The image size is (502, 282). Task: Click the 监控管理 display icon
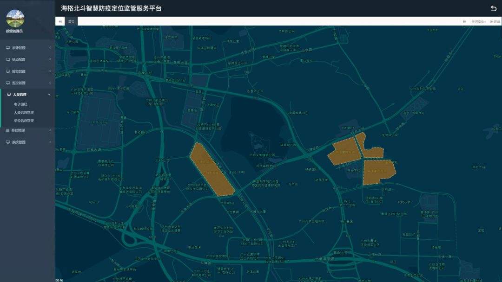tap(7, 83)
